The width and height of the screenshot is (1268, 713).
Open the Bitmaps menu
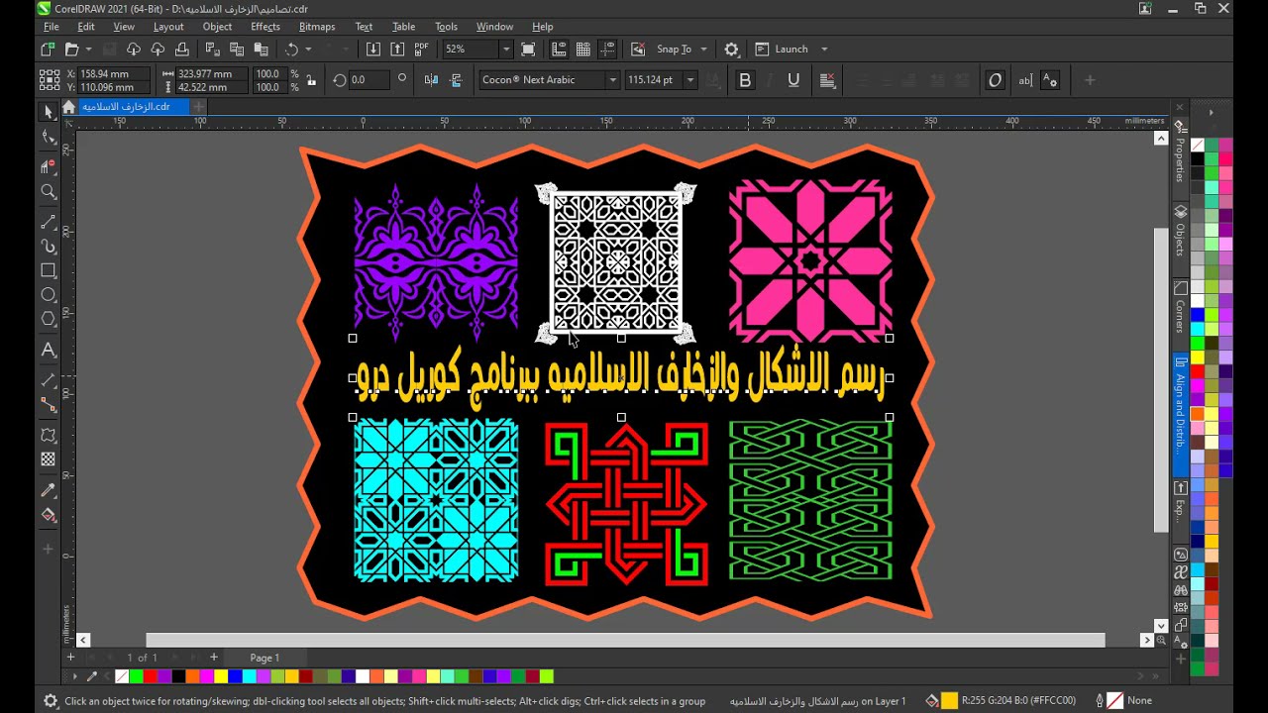click(x=317, y=27)
